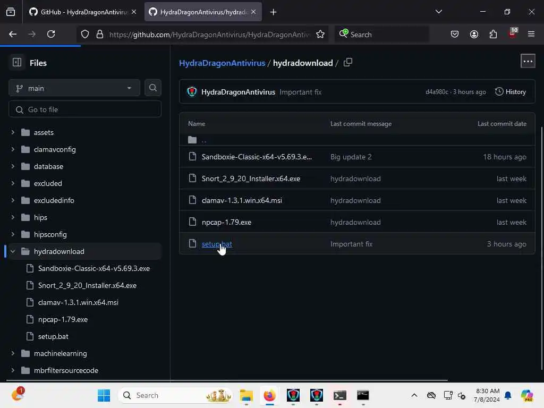Expand the mbrfiltersourcecode folder chevron
The width and height of the screenshot is (544, 408).
[x=13, y=370]
